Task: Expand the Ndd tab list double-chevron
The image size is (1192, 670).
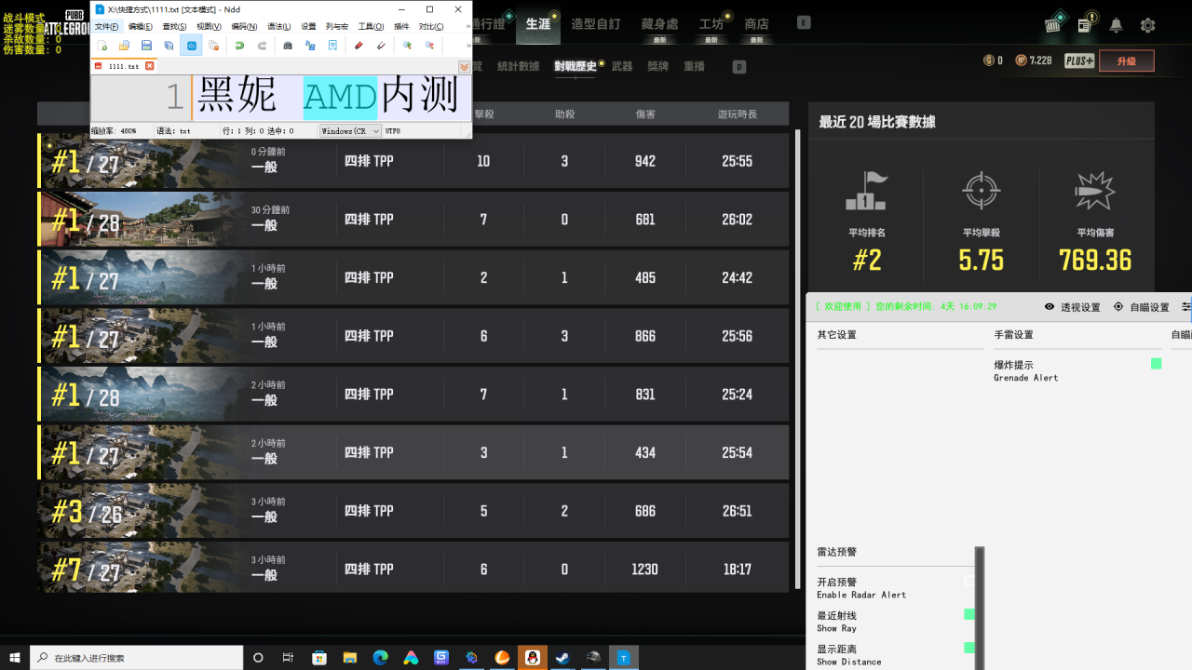Action: tap(464, 67)
